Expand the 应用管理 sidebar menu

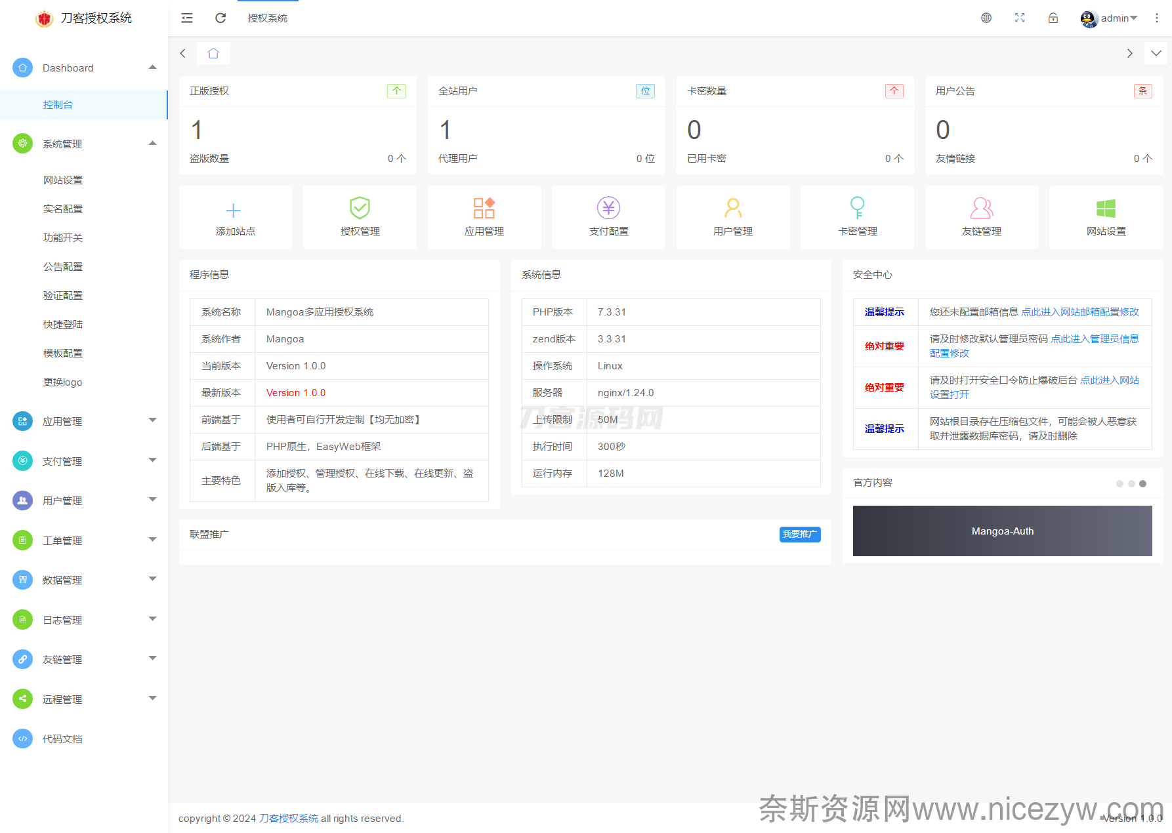pyautogui.click(x=84, y=421)
